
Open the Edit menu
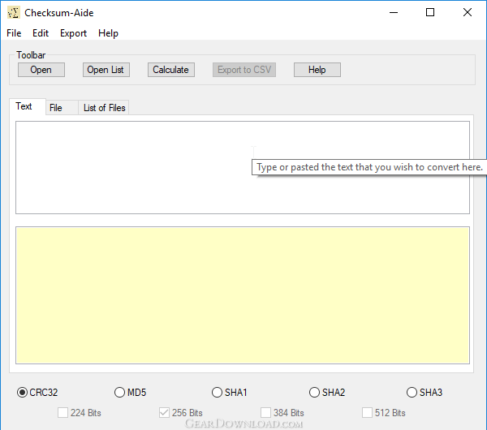(x=41, y=33)
